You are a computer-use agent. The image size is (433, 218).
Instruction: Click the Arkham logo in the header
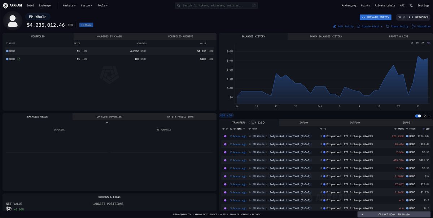pyautogui.click(x=12, y=5)
